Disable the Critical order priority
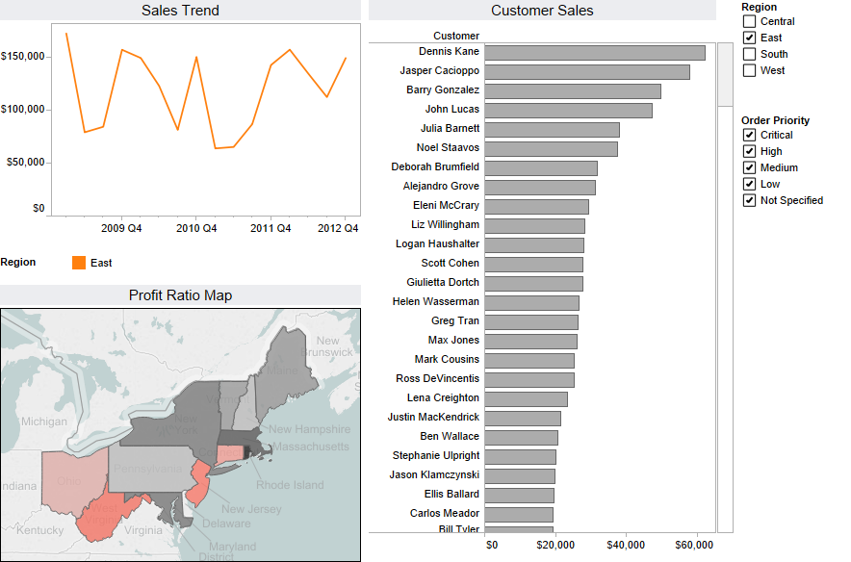This screenshot has height=562, width=851. [749, 135]
